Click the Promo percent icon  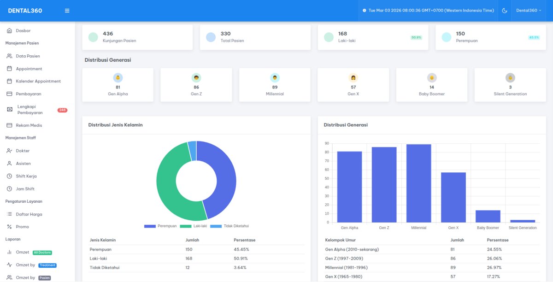9,227
